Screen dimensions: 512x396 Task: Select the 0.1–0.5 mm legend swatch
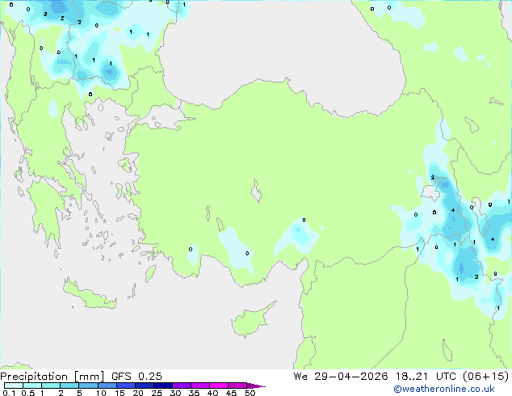pyautogui.click(x=14, y=385)
